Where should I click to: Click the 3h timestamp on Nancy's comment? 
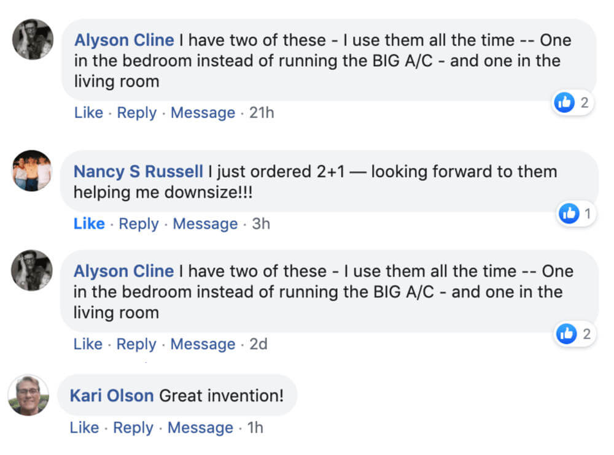[261, 224]
